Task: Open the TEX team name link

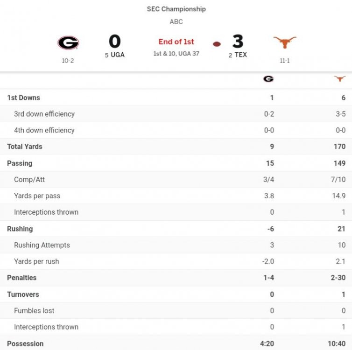Action: (240, 55)
